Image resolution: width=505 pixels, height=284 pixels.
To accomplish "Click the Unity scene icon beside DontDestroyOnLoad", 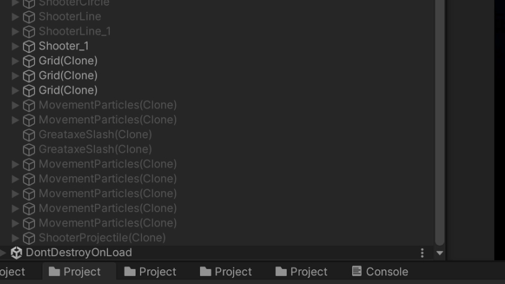I will (x=16, y=253).
